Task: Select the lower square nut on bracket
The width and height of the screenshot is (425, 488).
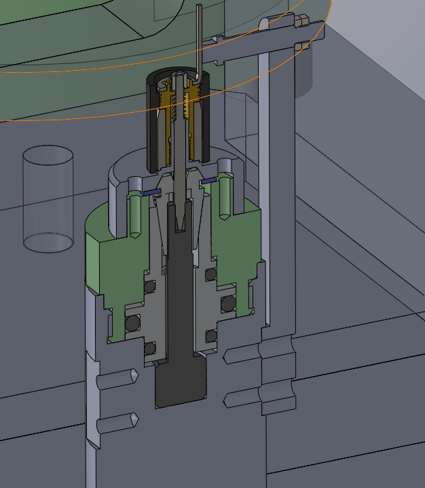Action: tap(301, 46)
